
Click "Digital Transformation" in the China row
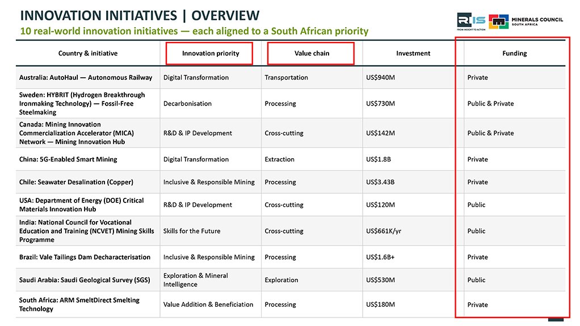196,159
